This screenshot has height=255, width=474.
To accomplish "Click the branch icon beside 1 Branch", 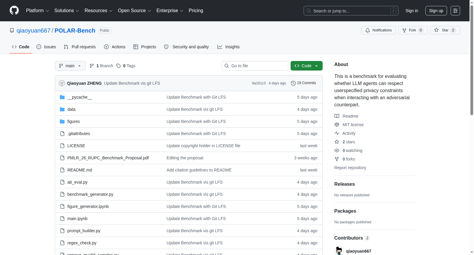I will [x=92, y=66].
